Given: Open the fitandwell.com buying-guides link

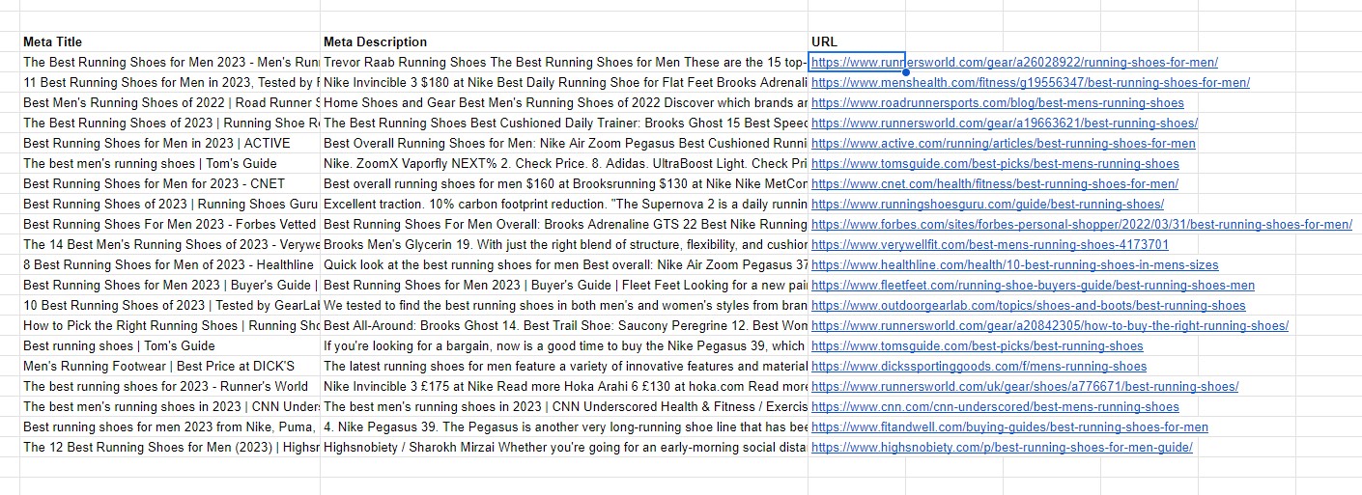Looking at the screenshot, I should click(x=1009, y=427).
